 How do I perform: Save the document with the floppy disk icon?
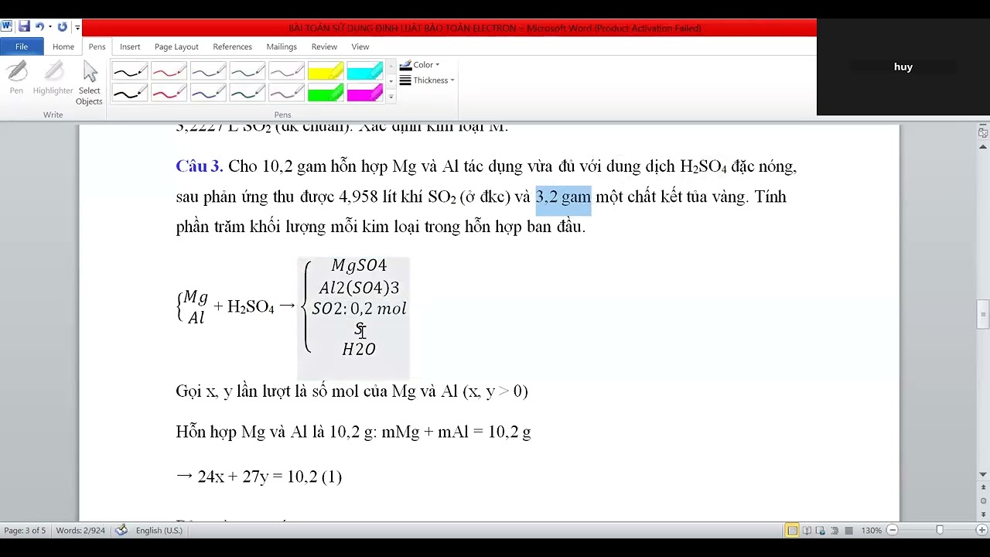pos(24,27)
